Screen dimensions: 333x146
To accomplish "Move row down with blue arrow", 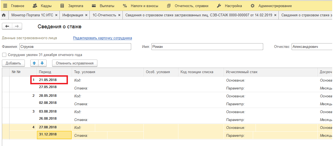I will 42,63.
